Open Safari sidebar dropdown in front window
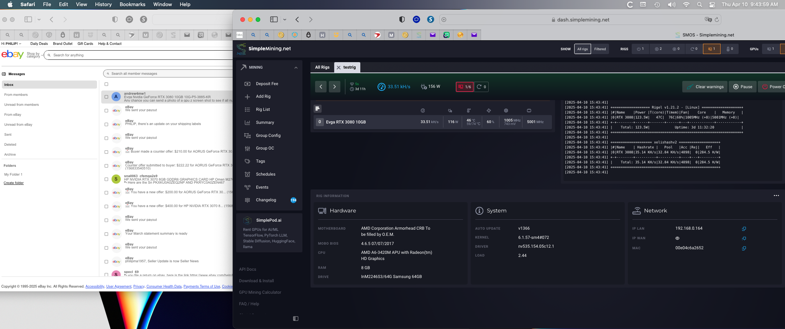785x329 pixels. pyautogui.click(x=284, y=20)
